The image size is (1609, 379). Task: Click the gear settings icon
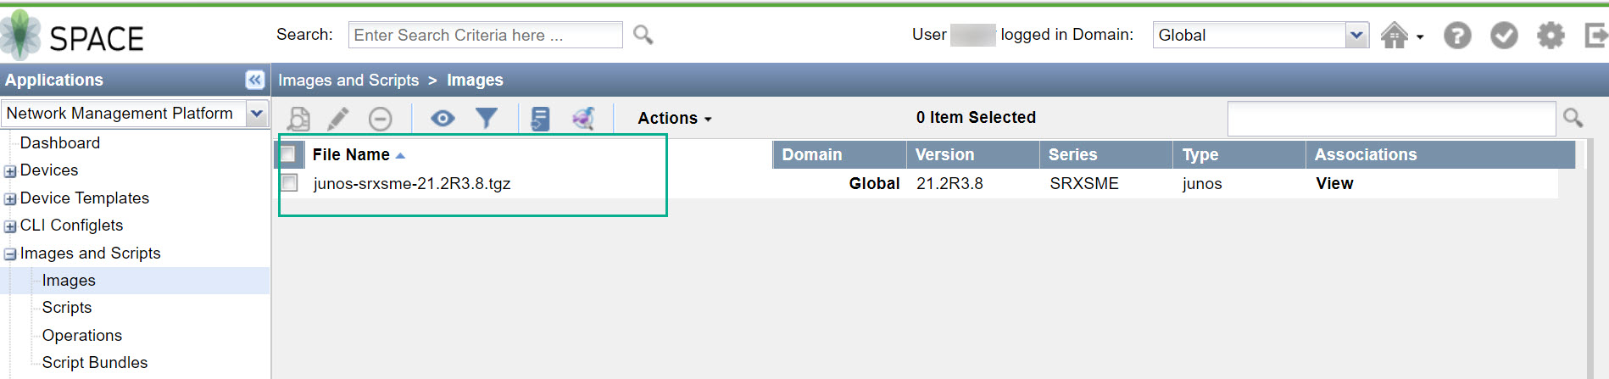click(1551, 36)
